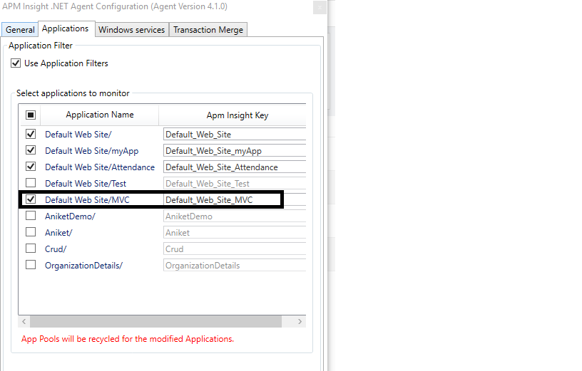Screen dimensions: 582x371
Task: Click the Application Name column header
Action: (x=99, y=115)
